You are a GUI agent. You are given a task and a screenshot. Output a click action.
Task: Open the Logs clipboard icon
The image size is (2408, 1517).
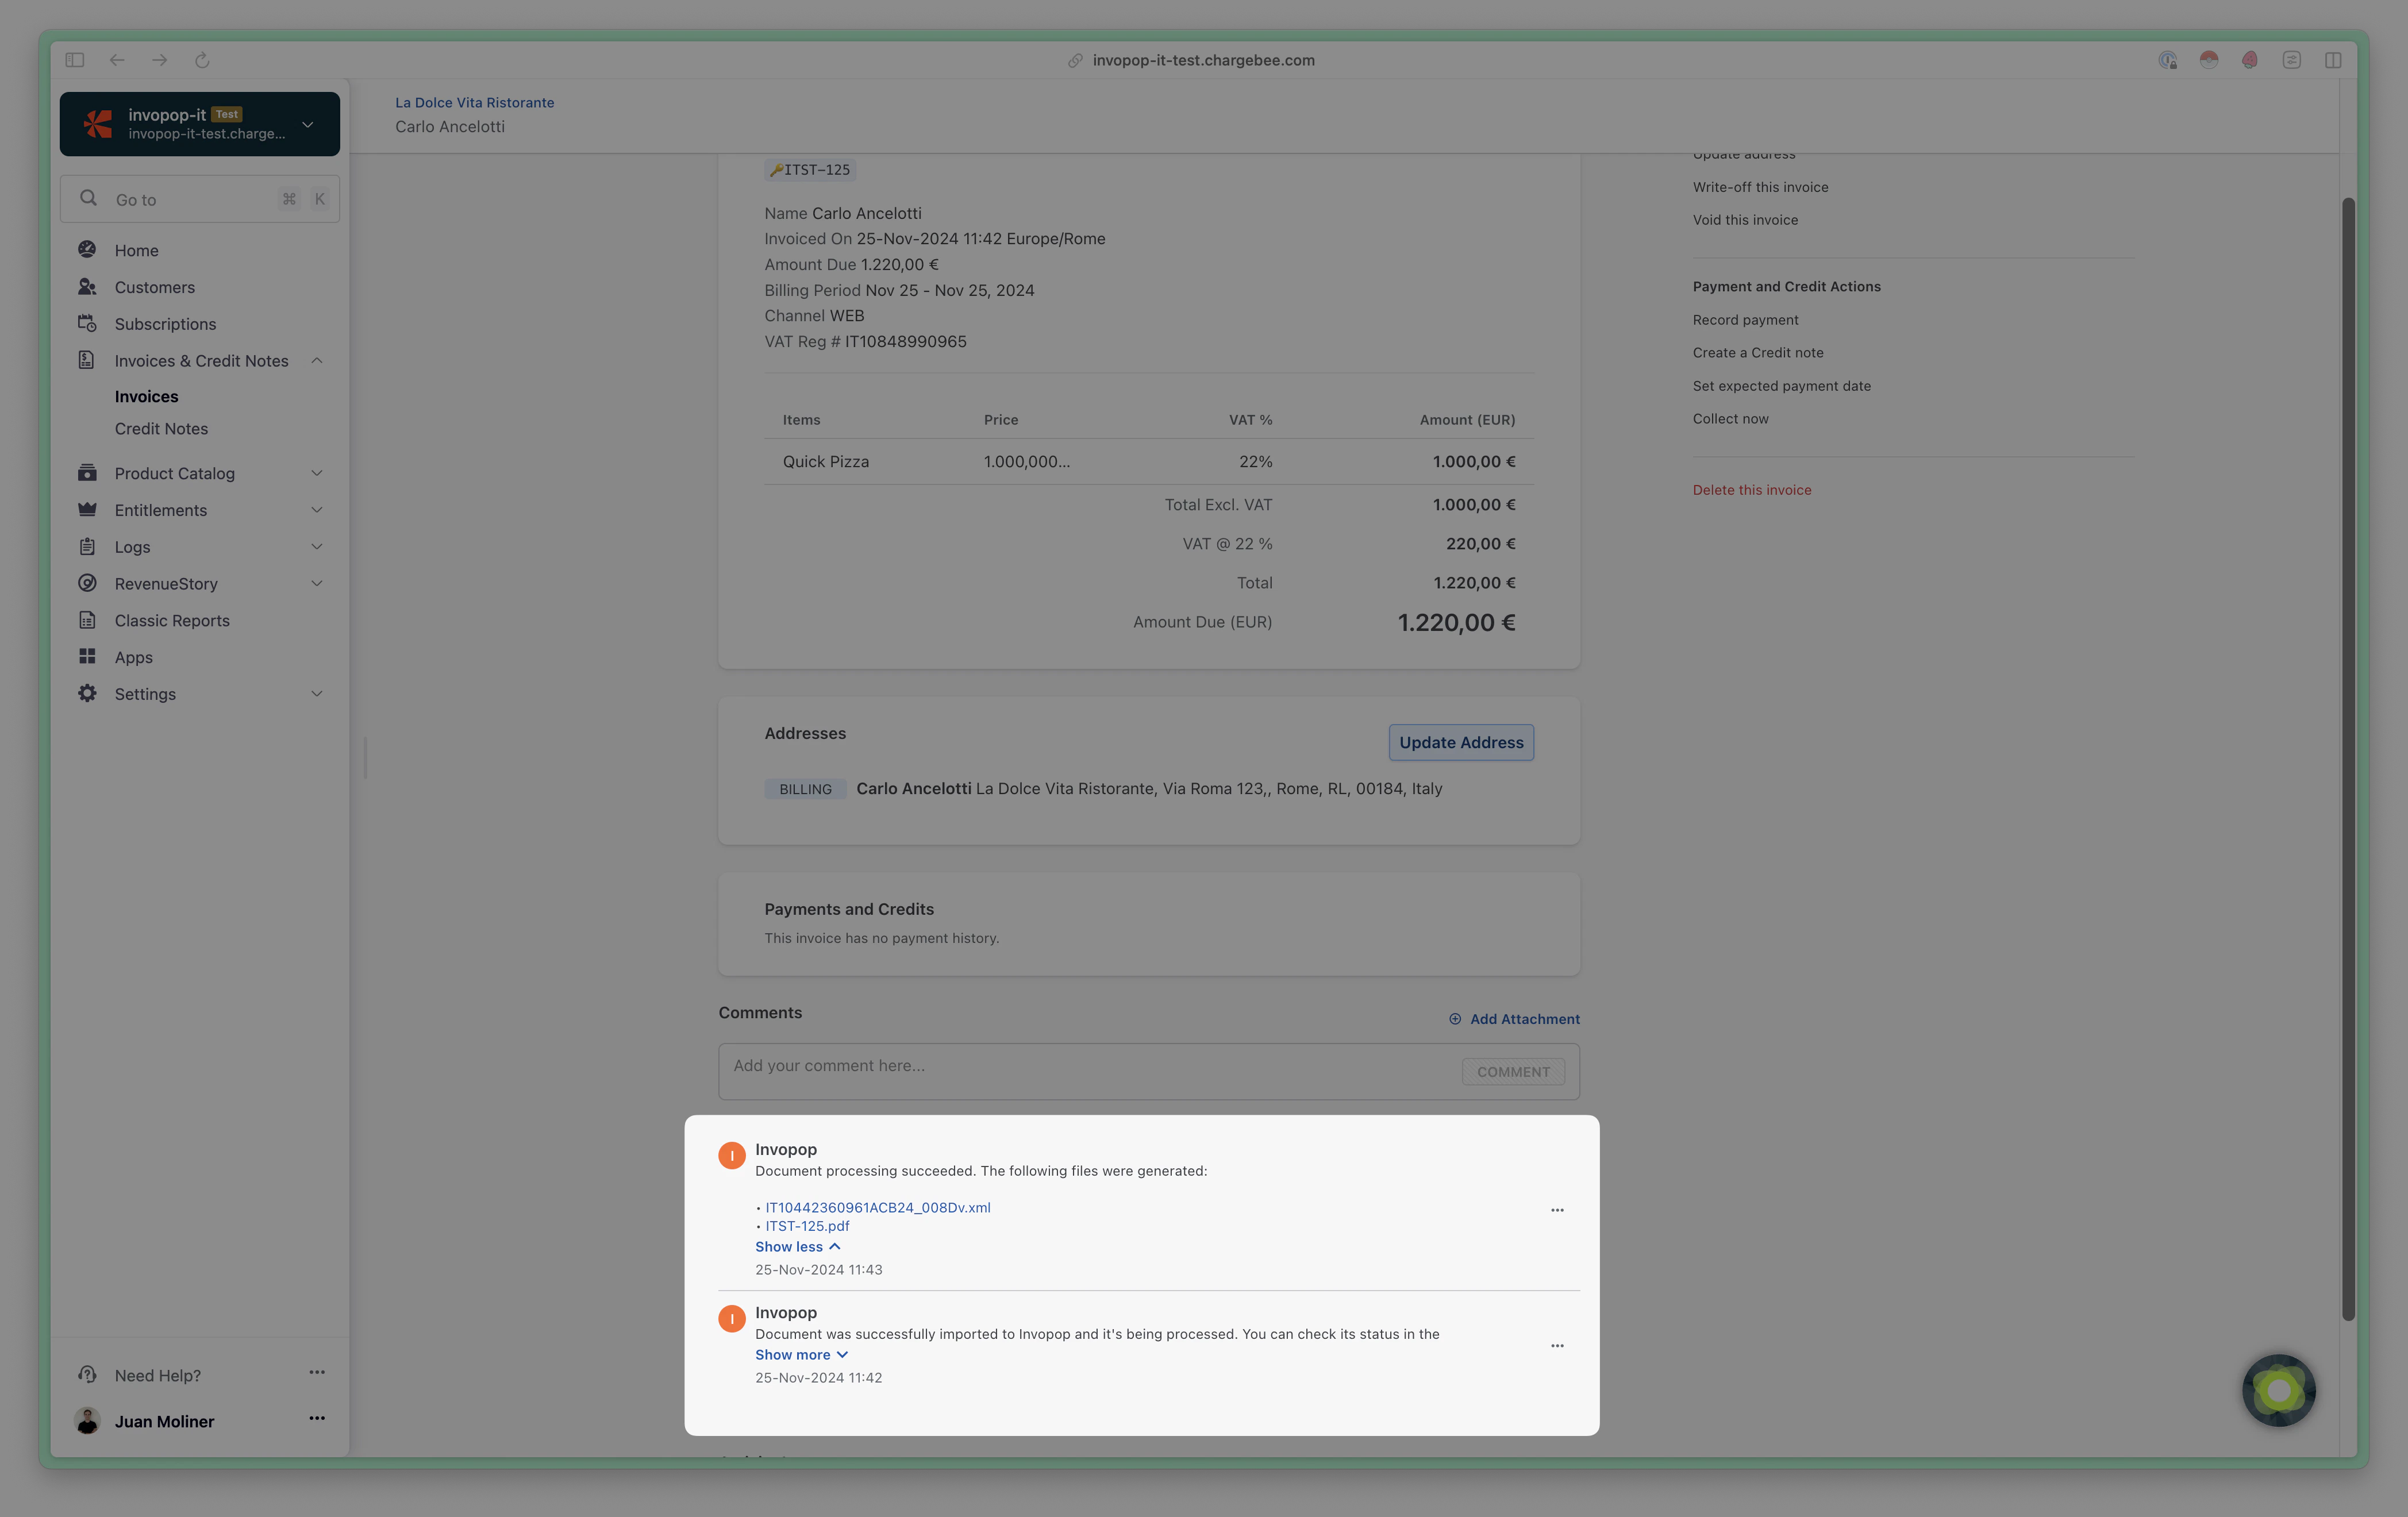(88, 546)
